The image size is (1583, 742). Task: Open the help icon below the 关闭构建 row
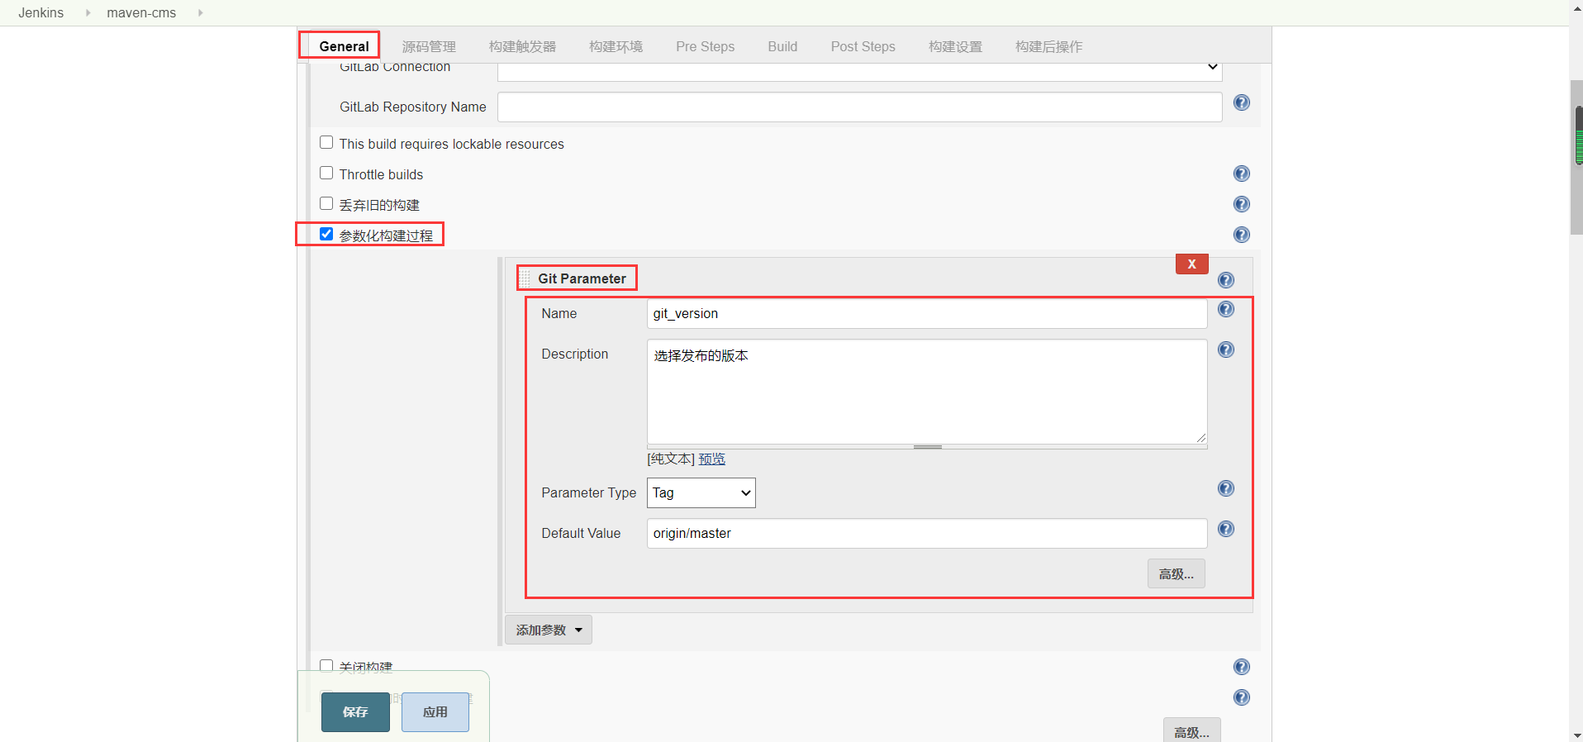coord(1241,697)
